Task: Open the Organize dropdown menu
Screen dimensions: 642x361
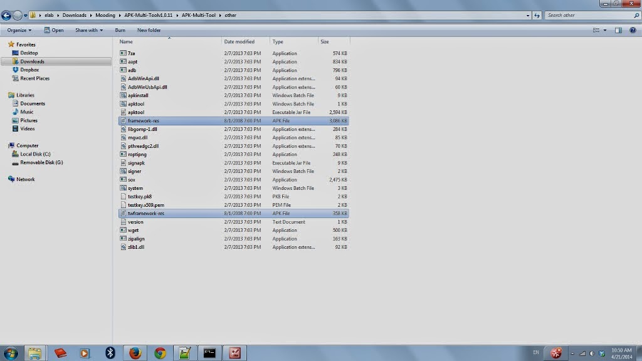Action: click(21, 29)
